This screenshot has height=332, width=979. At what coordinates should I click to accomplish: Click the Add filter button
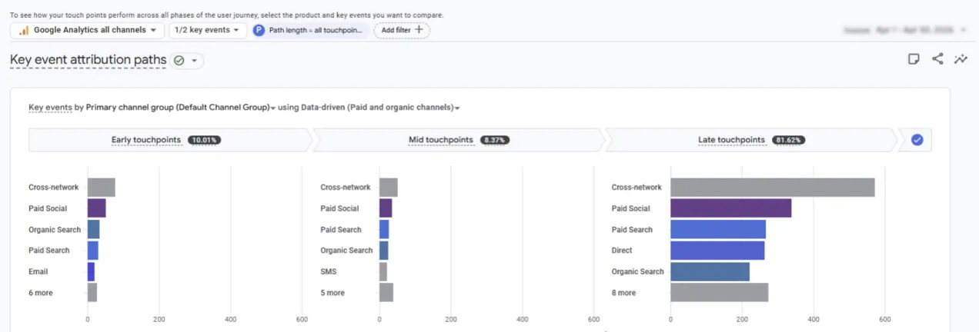(402, 30)
